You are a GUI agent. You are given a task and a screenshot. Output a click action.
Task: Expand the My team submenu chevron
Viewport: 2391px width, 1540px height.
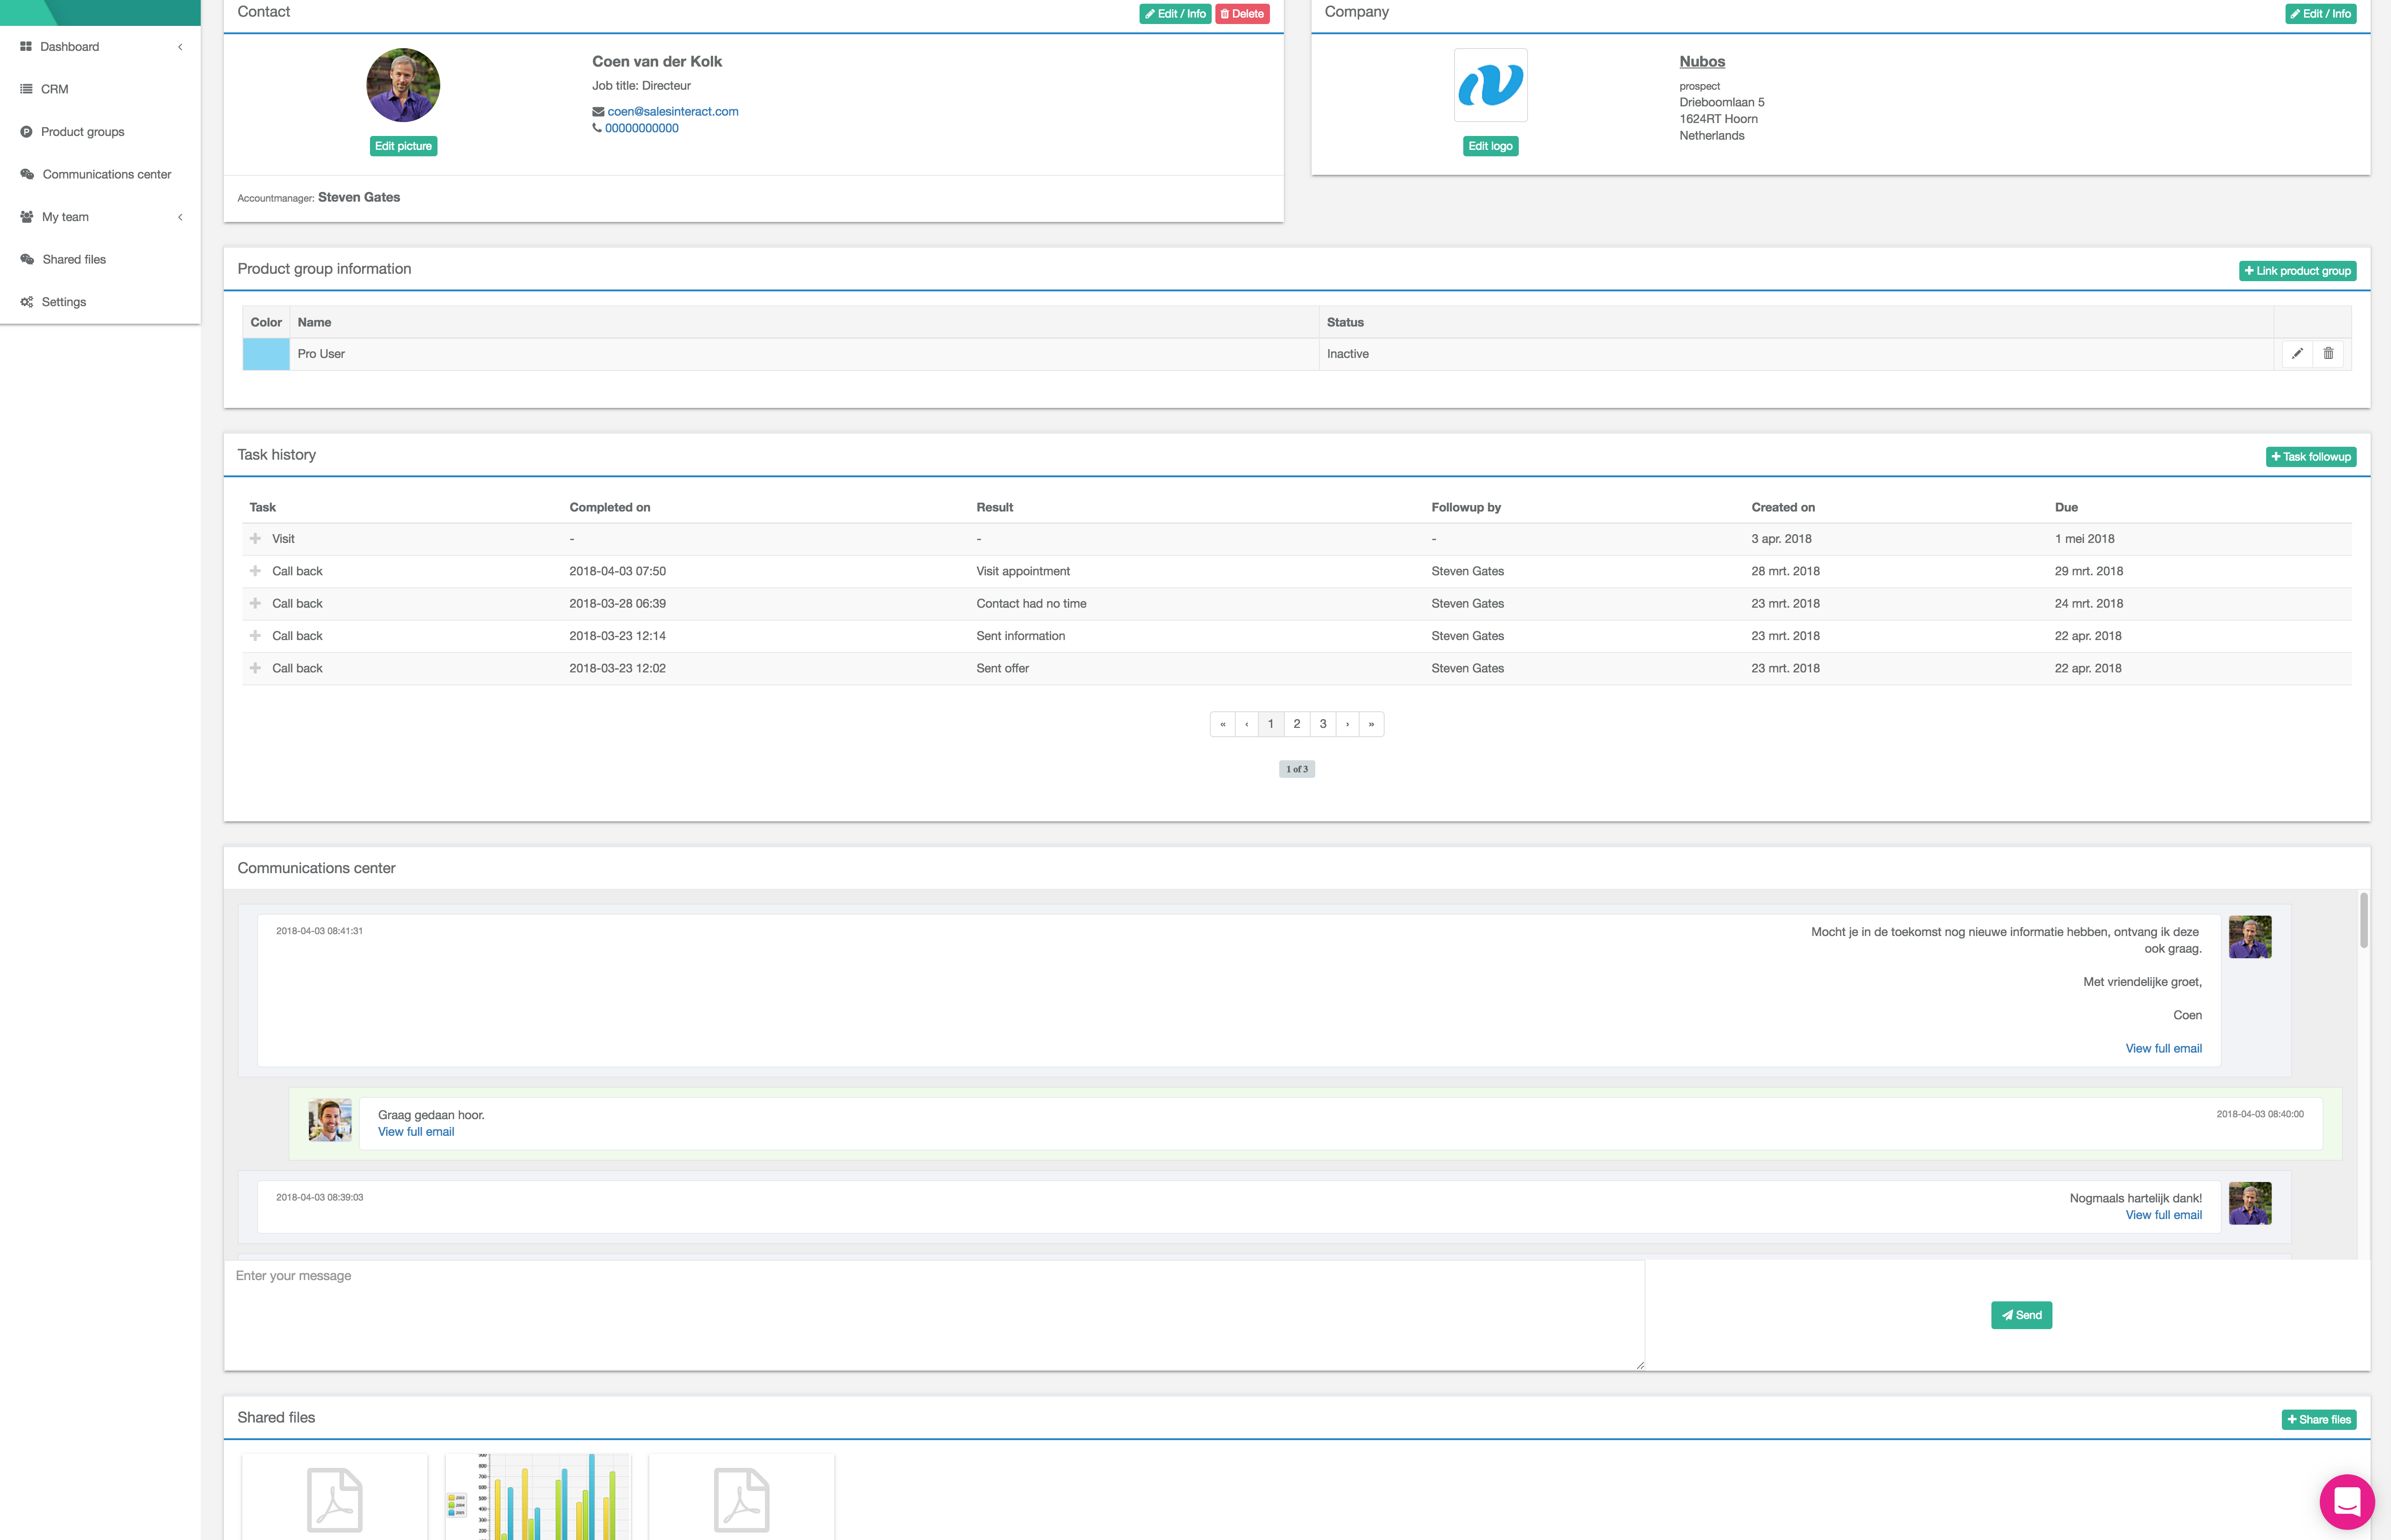[180, 217]
